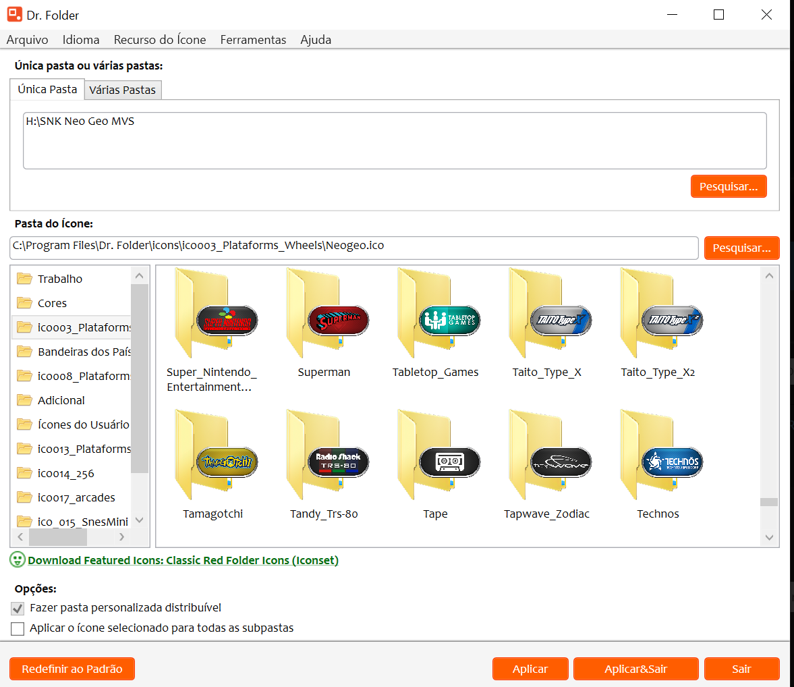
Task: Click the Redefinir ao Padrão button
Action: 72,669
